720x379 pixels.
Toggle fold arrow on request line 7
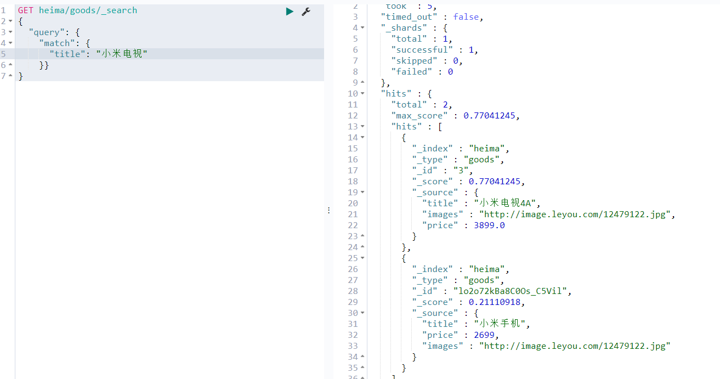(10, 76)
